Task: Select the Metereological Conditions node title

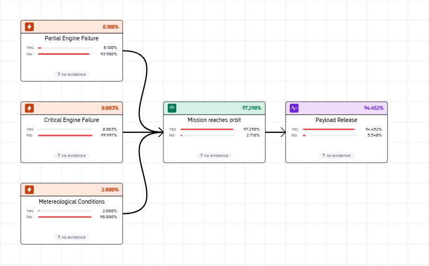Action: 71,202
